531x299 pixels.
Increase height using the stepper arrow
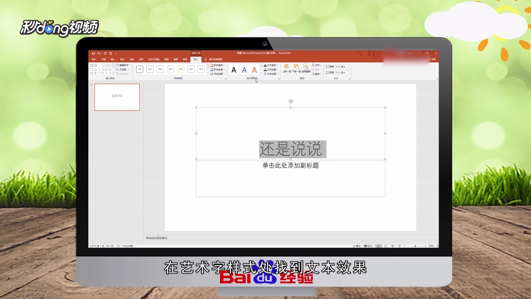348,66
